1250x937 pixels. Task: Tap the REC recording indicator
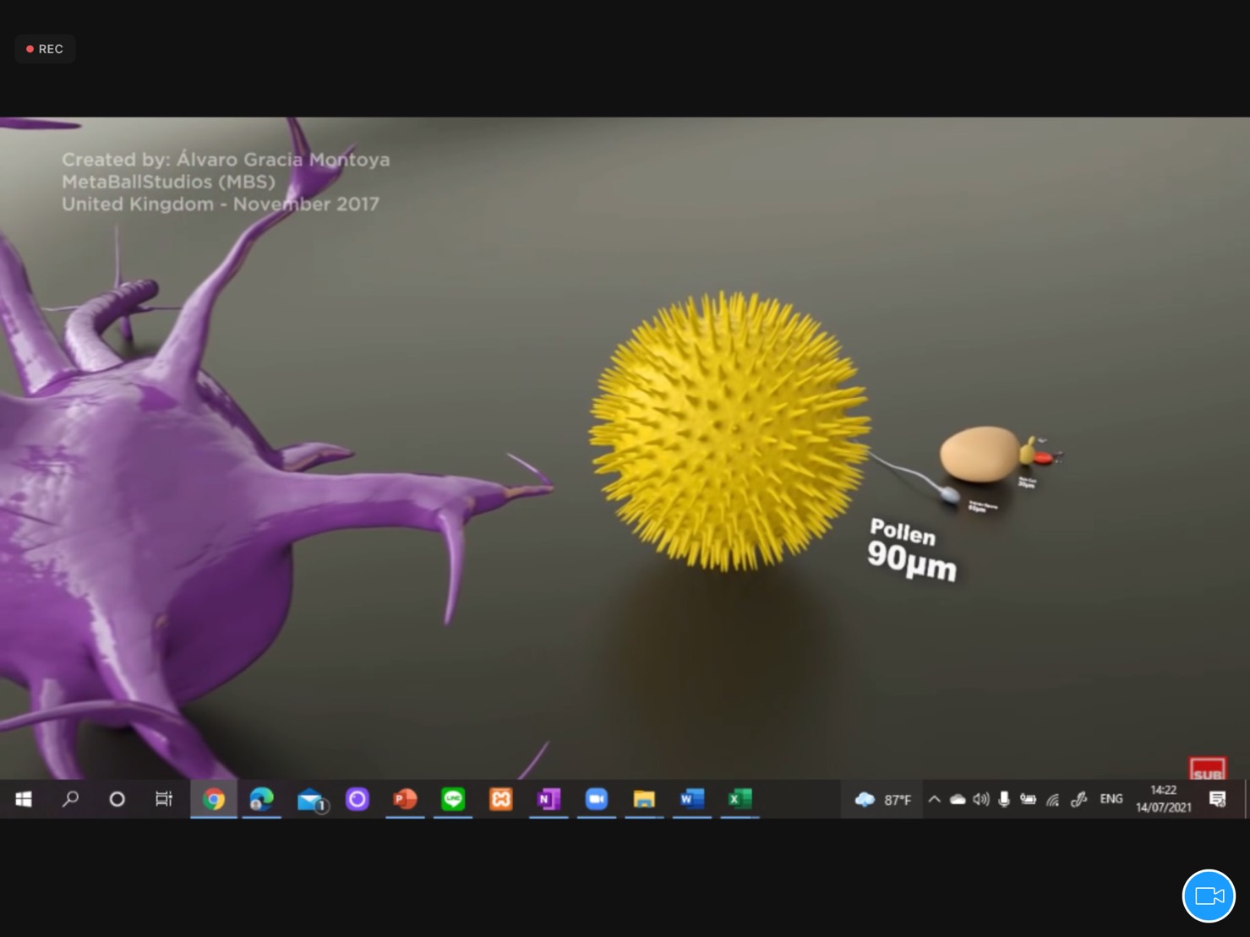[45, 49]
